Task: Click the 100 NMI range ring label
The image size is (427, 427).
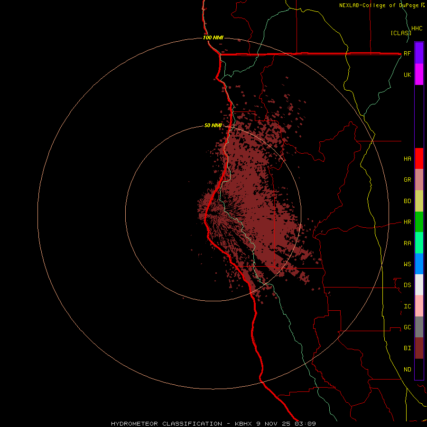Action: [213, 37]
